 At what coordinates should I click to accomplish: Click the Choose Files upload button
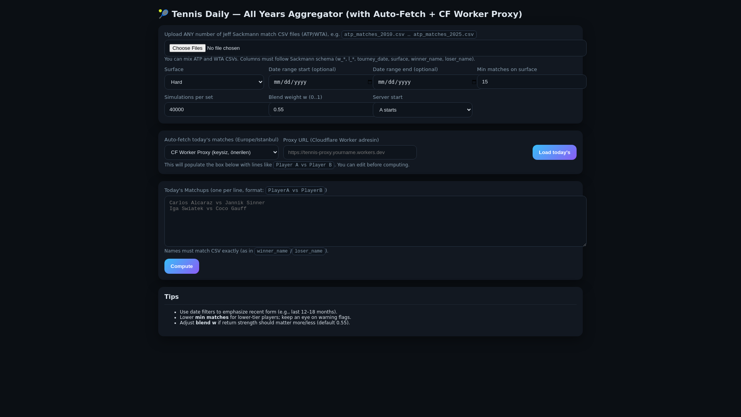(x=187, y=48)
